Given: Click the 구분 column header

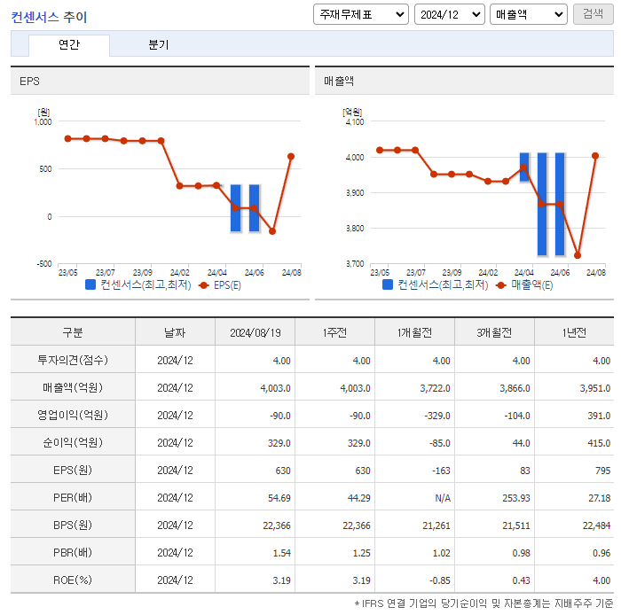Looking at the screenshot, I should pyautogui.click(x=73, y=332).
